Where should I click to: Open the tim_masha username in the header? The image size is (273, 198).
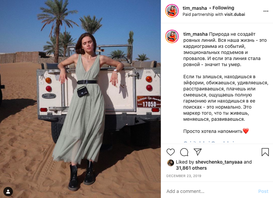[x=195, y=8]
